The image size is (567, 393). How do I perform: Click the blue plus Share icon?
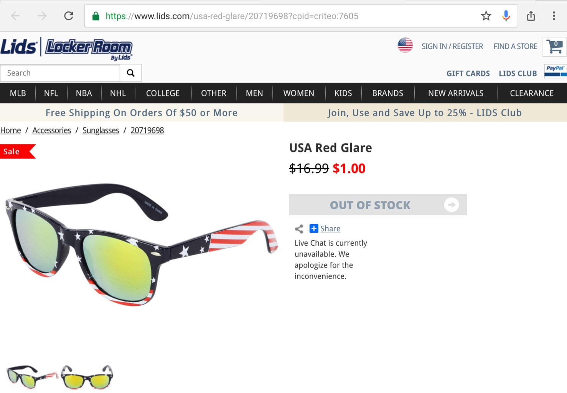[314, 228]
